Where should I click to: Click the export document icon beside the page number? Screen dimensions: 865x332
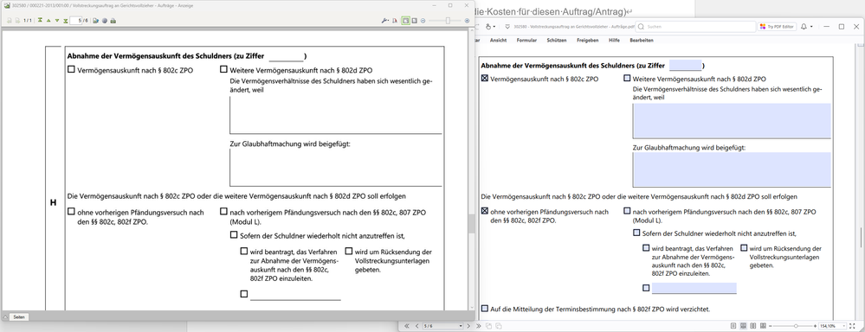tap(95, 21)
